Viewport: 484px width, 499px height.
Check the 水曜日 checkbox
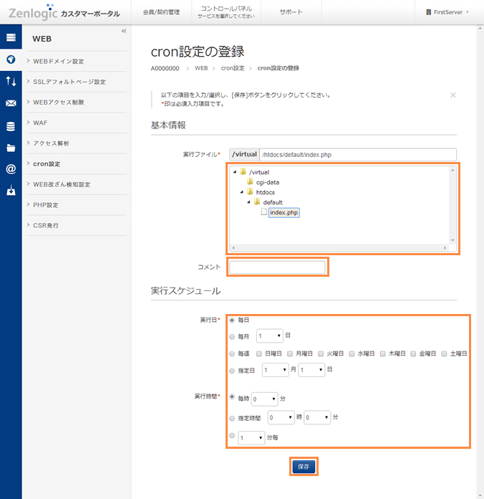point(352,354)
